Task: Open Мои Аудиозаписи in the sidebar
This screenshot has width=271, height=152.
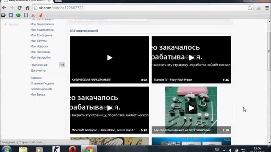Action: click(x=42, y=30)
